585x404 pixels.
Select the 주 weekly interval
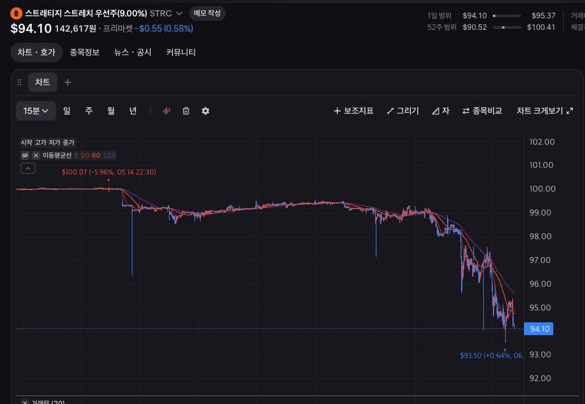pos(89,111)
